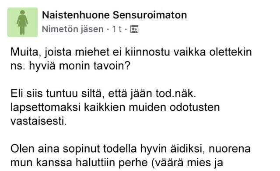Click the word vastaisesti in the post
The height and width of the screenshot is (171, 280).
point(38,122)
